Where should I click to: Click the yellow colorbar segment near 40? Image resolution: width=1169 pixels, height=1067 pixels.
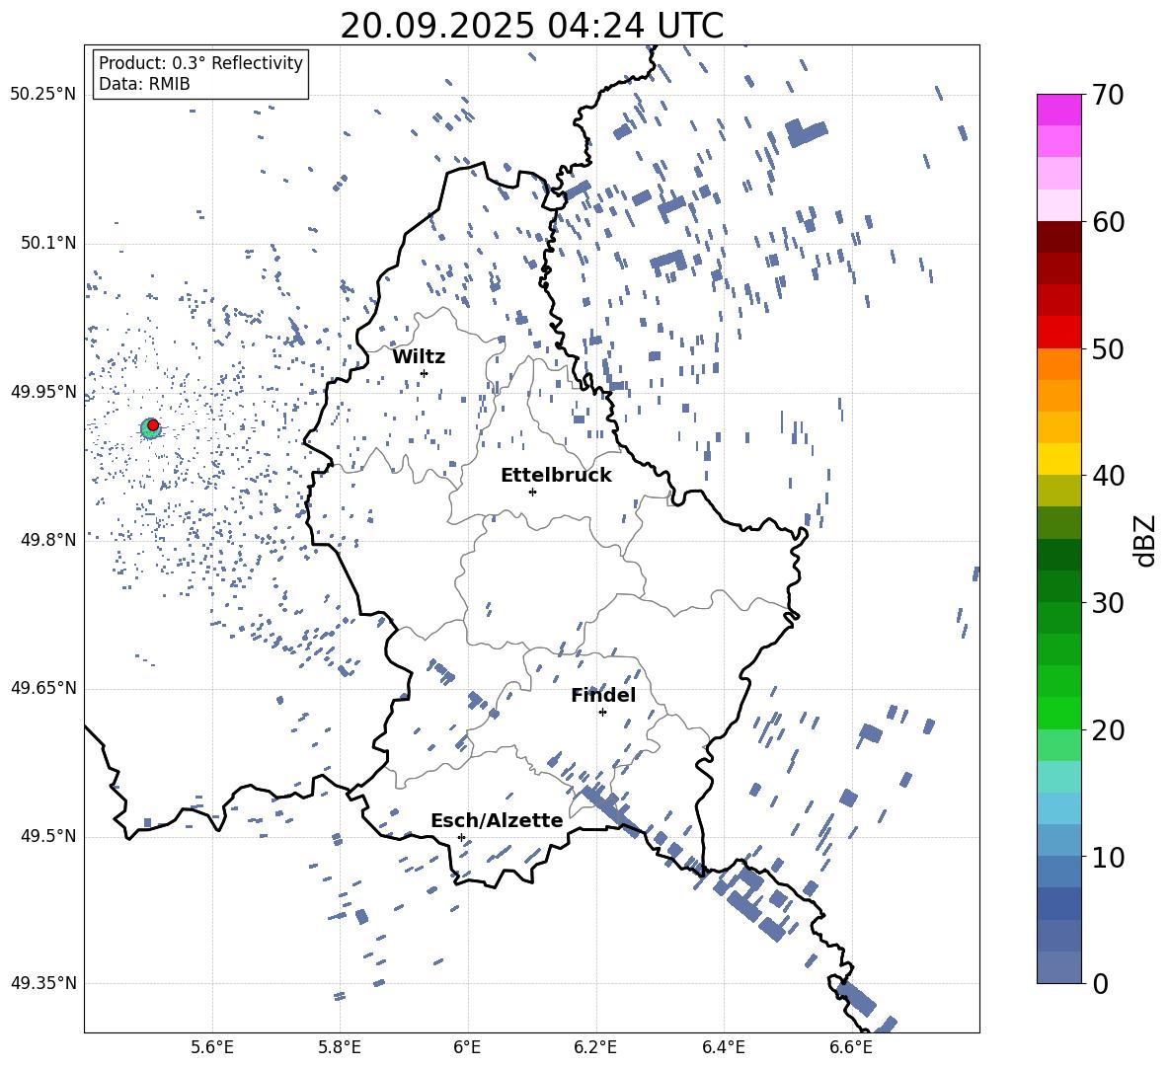click(1058, 459)
